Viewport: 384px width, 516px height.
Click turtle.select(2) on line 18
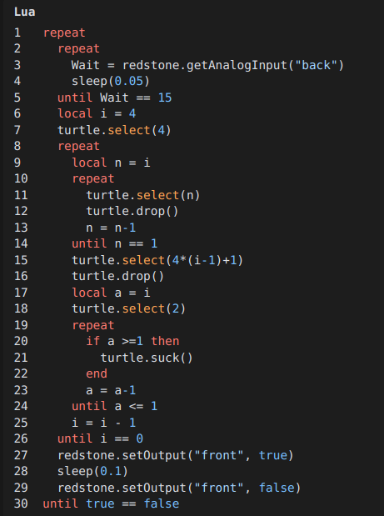pos(129,309)
